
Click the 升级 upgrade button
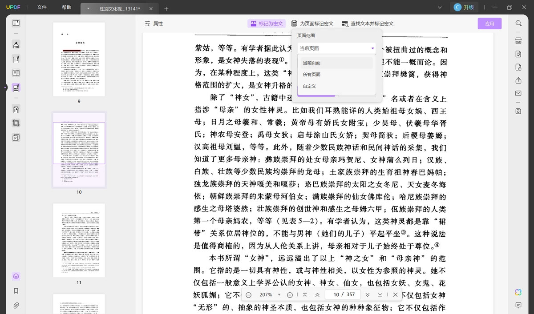pyautogui.click(x=464, y=7)
